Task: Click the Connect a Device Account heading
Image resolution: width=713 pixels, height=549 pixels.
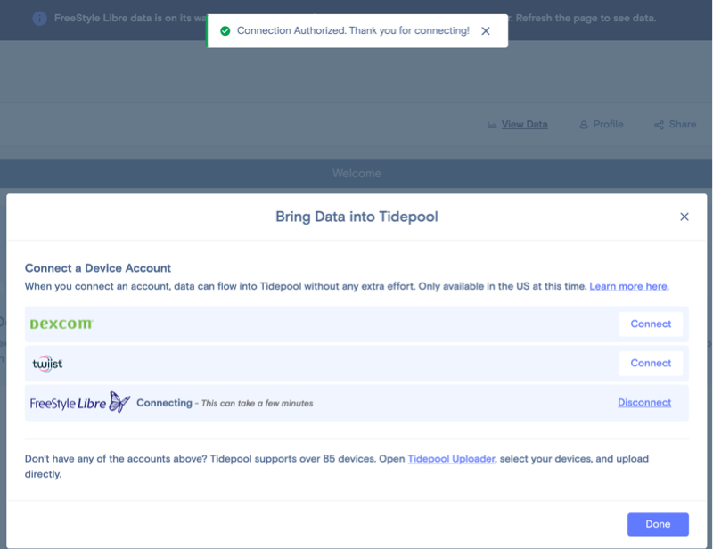Action: [x=98, y=268]
